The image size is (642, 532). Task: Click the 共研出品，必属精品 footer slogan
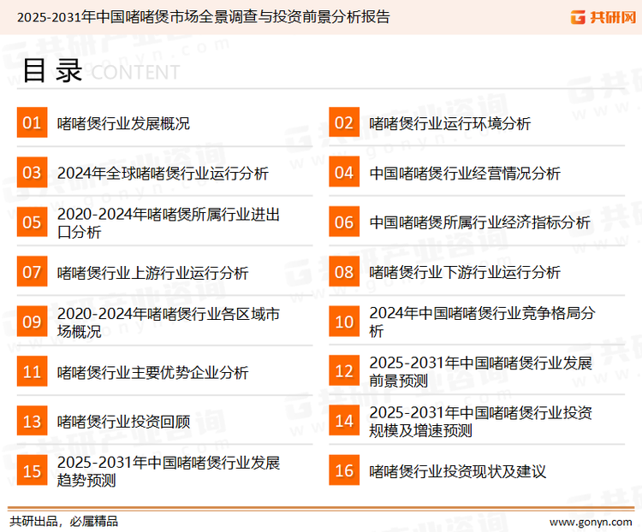63,522
